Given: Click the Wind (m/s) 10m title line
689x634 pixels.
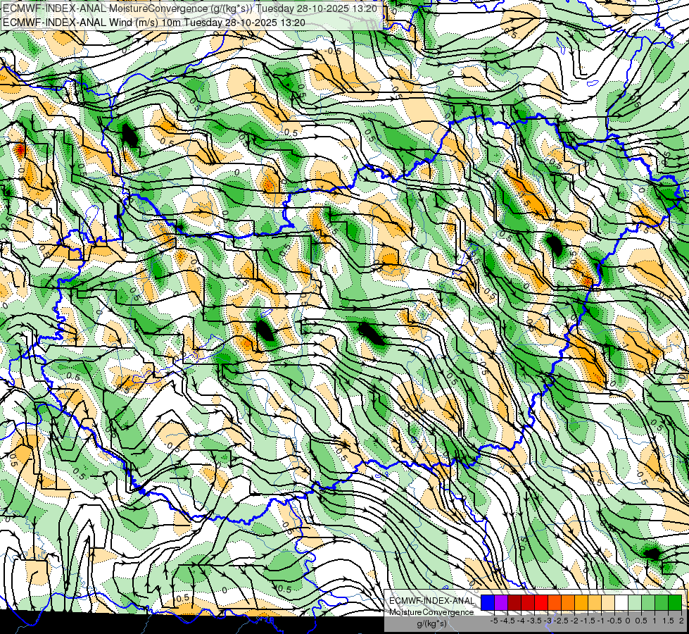Looking at the screenshot, I should click(x=154, y=23).
